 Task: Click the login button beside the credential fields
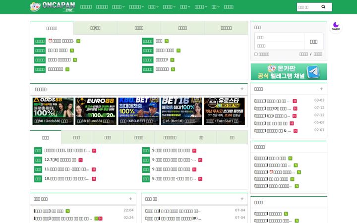(x=313, y=42)
